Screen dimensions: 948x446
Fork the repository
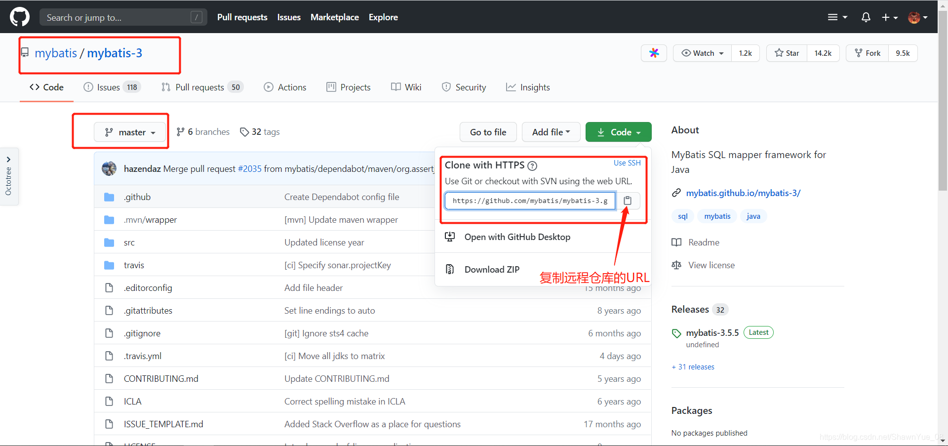868,53
